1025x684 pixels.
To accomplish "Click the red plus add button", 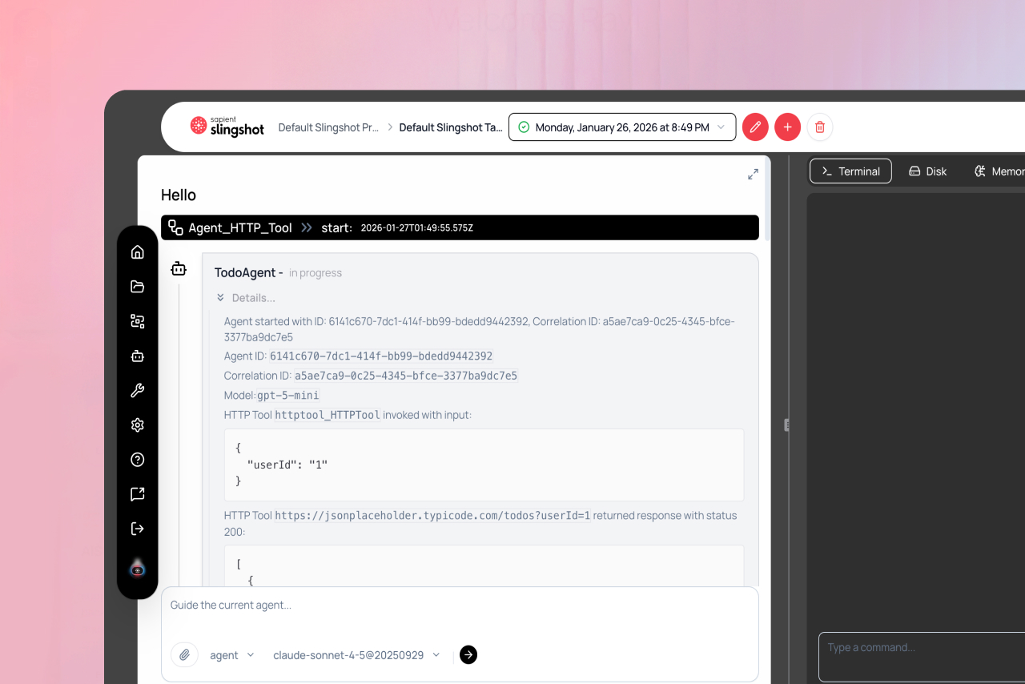I will pyautogui.click(x=787, y=127).
